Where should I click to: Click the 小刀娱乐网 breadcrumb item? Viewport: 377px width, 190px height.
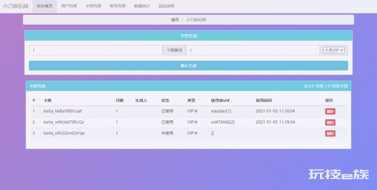tap(196, 20)
